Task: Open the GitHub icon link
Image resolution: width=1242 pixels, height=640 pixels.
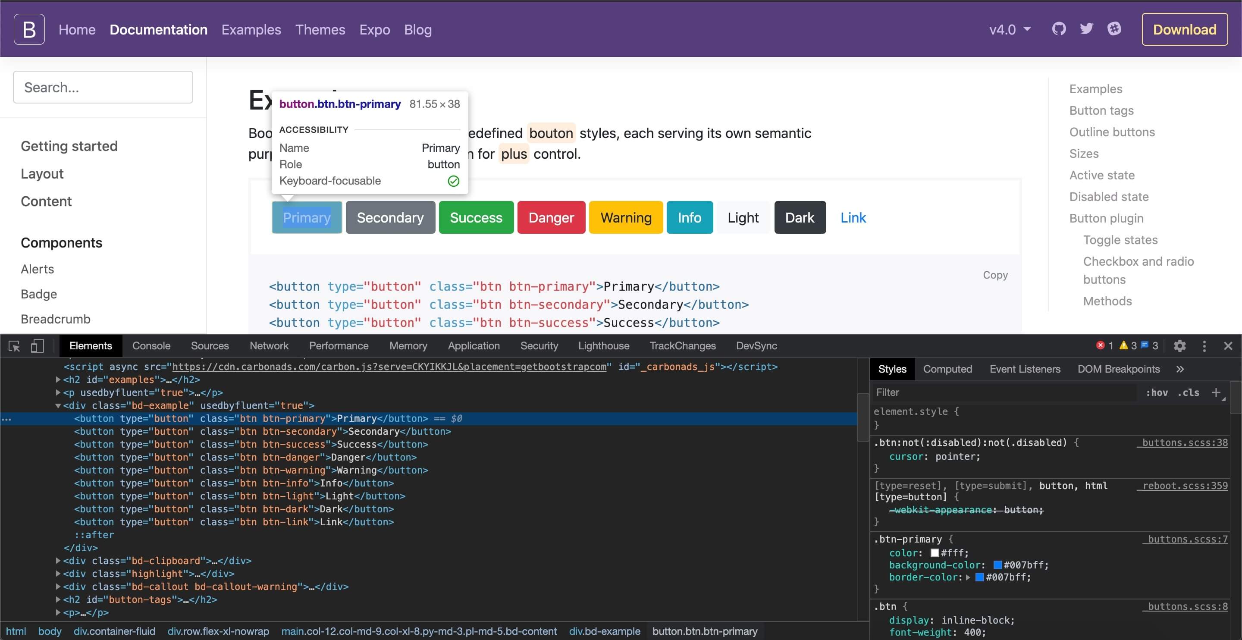Action: point(1059,29)
